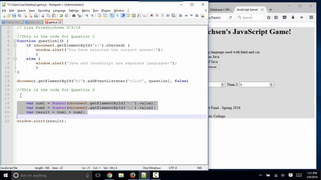Click the Firefox Search box
321x180 pixels.
click(250, 17)
